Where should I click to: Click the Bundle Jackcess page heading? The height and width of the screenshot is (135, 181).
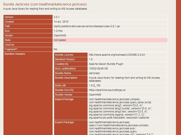(45, 4)
